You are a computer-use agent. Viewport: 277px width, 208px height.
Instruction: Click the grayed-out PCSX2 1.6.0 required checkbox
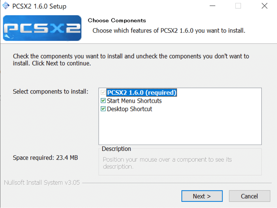coord(103,92)
